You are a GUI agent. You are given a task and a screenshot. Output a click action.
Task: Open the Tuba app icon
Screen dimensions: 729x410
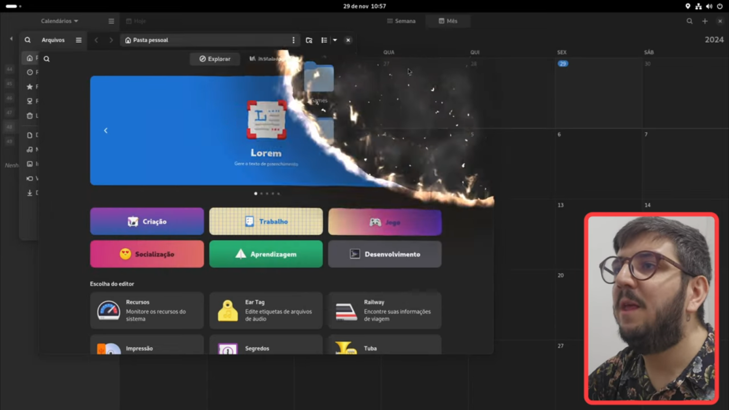[x=346, y=349]
